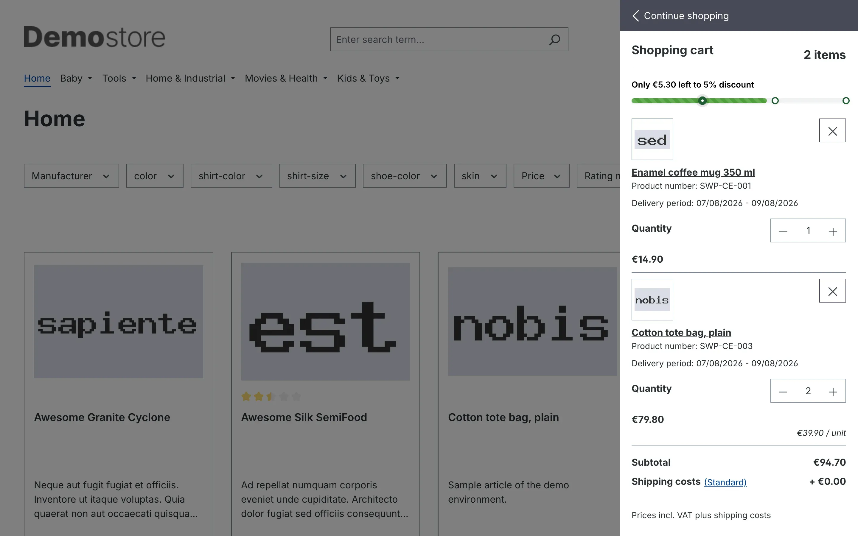
Task: Expand the Home & Industrial menu
Action: pyautogui.click(x=190, y=78)
